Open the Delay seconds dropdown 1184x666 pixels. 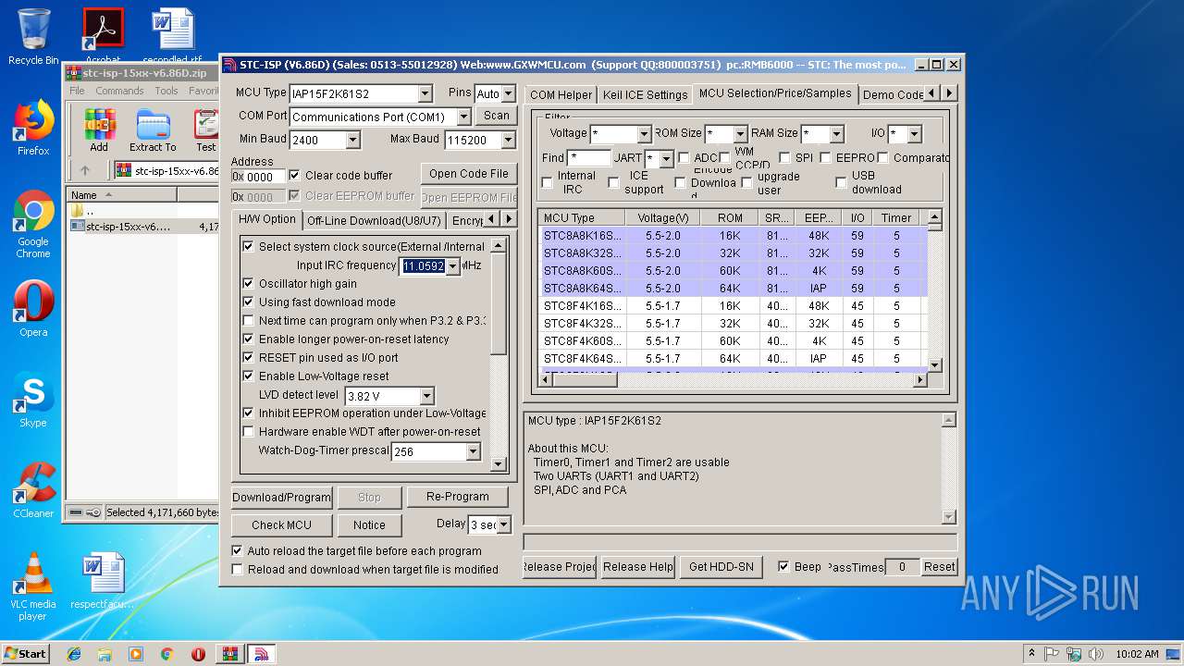click(504, 524)
